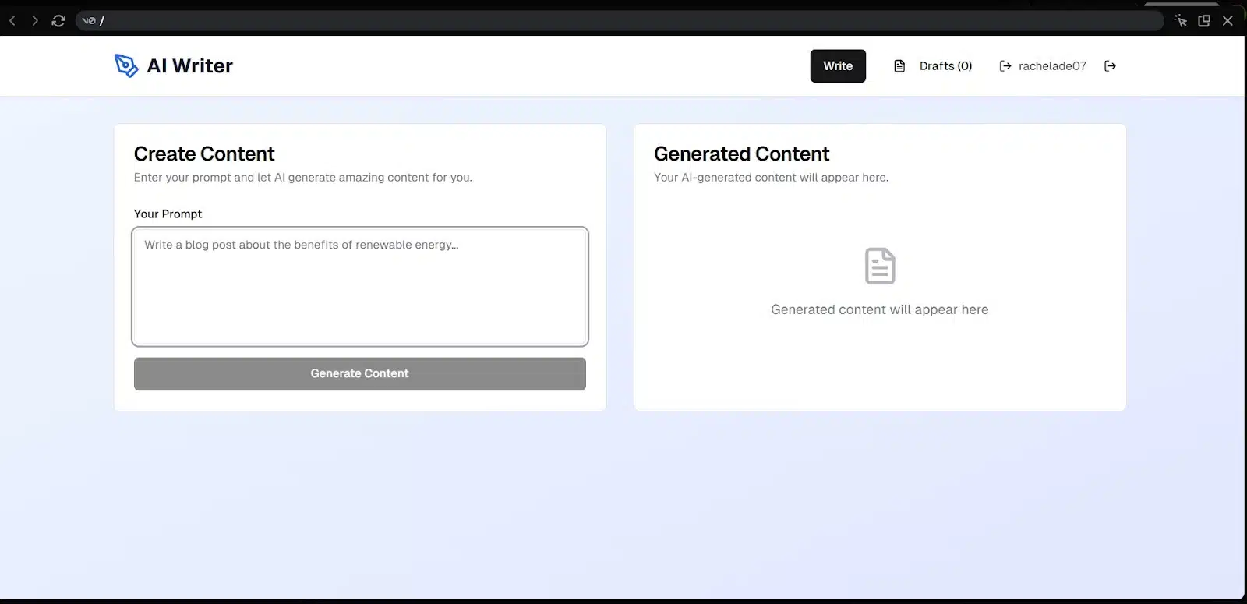The width and height of the screenshot is (1247, 604).
Task: Go back with browser back arrow
Action: pyautogui.click(x=12, y=21)
